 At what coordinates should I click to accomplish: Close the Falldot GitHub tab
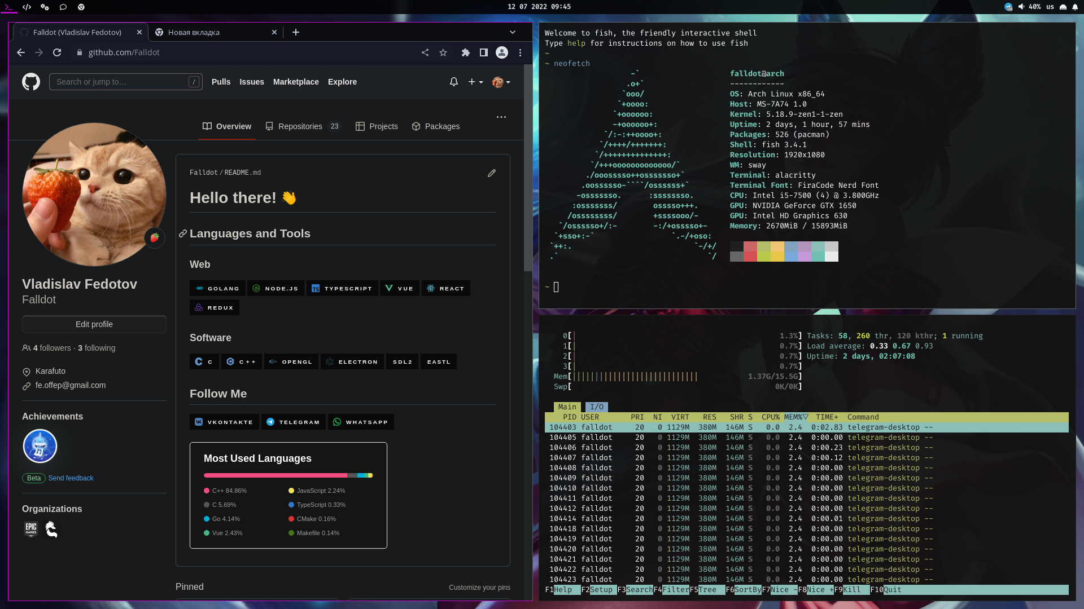point(139,32)
